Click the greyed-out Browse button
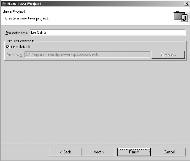 tap(168, 55)
